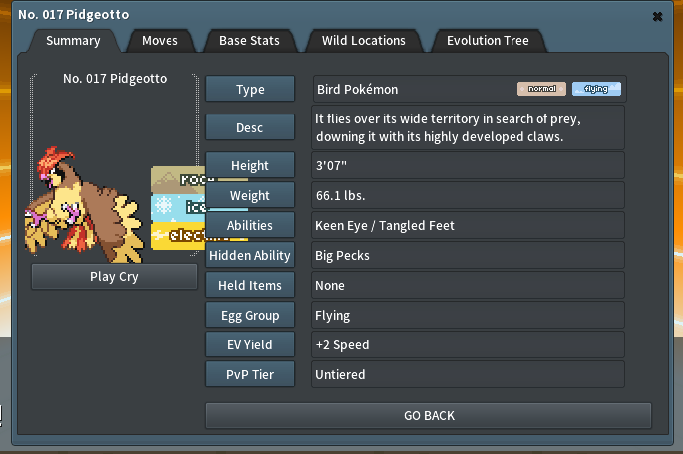The height and width of the screenshot is (454, 683).
Task: Switch to the Summary tab
Action: pos(73,41)
